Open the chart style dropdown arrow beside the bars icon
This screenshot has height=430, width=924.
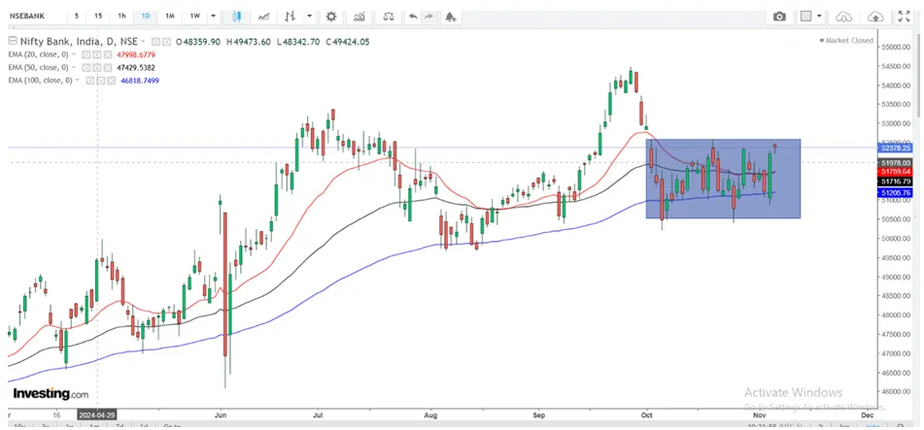(x=309, y=17)
